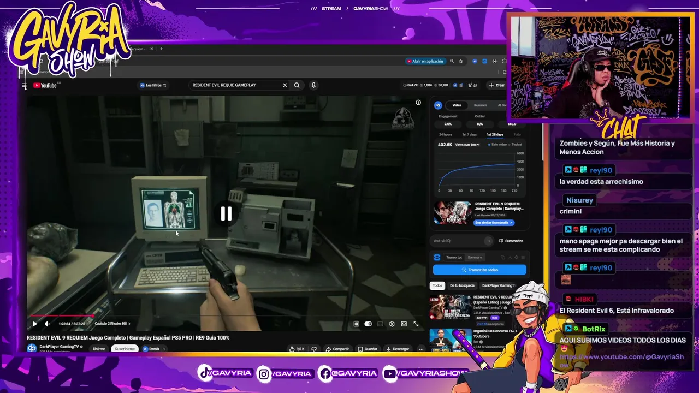699x393 pixels.
Task: Clear the search query with X
Action: pos(285,85)
